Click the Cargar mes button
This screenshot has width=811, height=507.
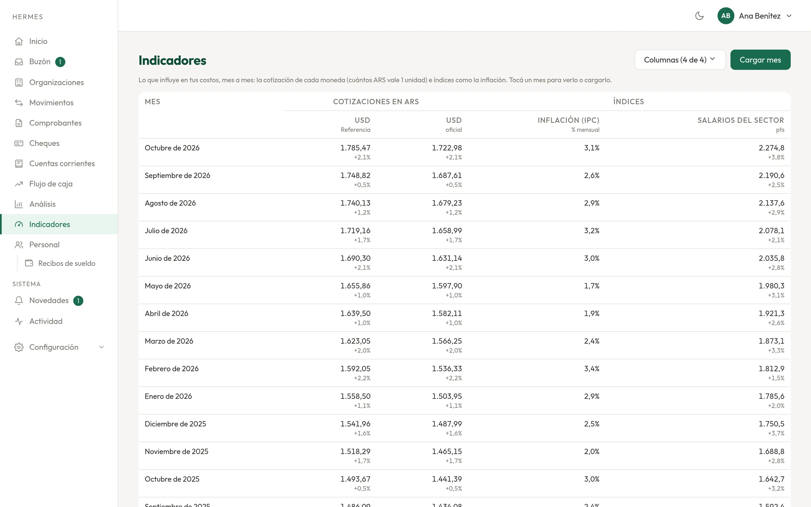[760, 60]
